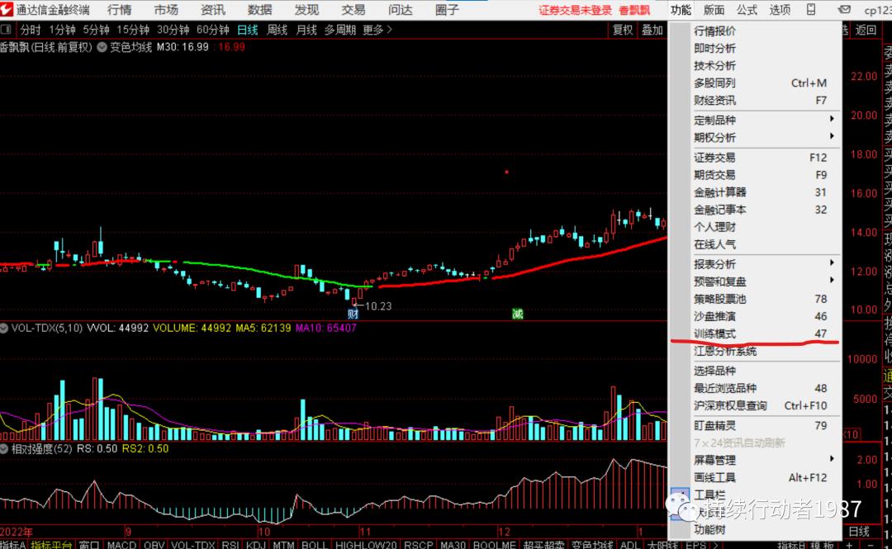Click the TDX red logo icon
892x549 pixels.
[7, 9]
